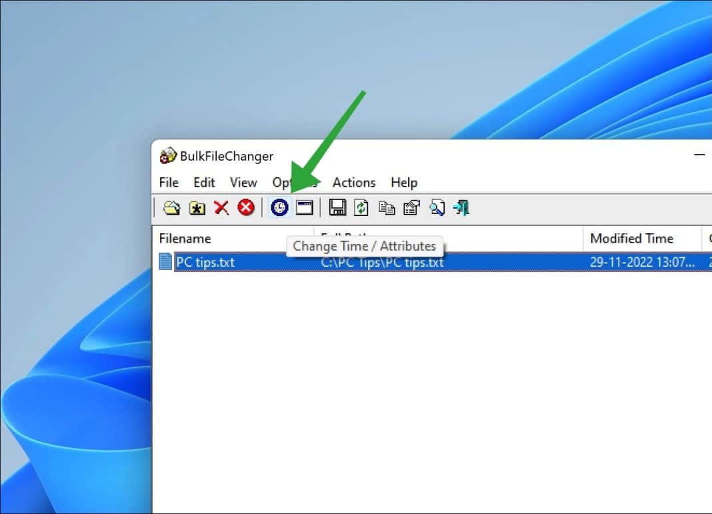Image resolution: width=712 pixels, height=514 pixels.
Task: Click the Add by wildcard star-folder icon
Action: pos(197,208)
